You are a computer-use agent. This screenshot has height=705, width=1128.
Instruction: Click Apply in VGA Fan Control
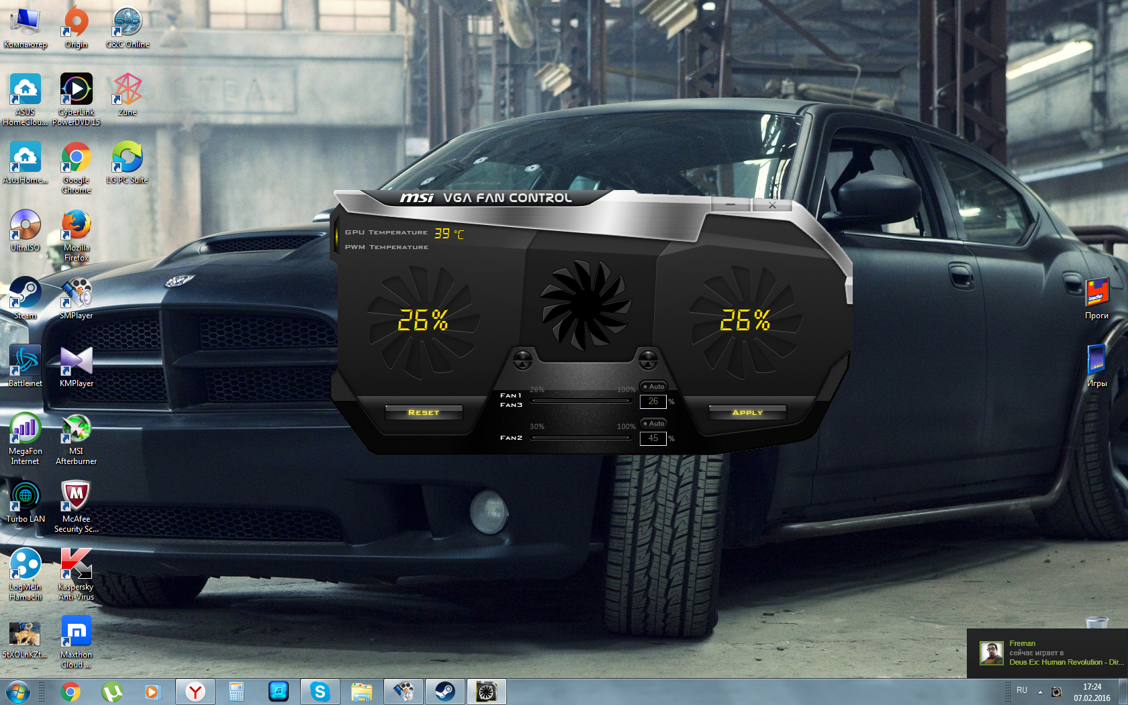(x=747, y=412)
